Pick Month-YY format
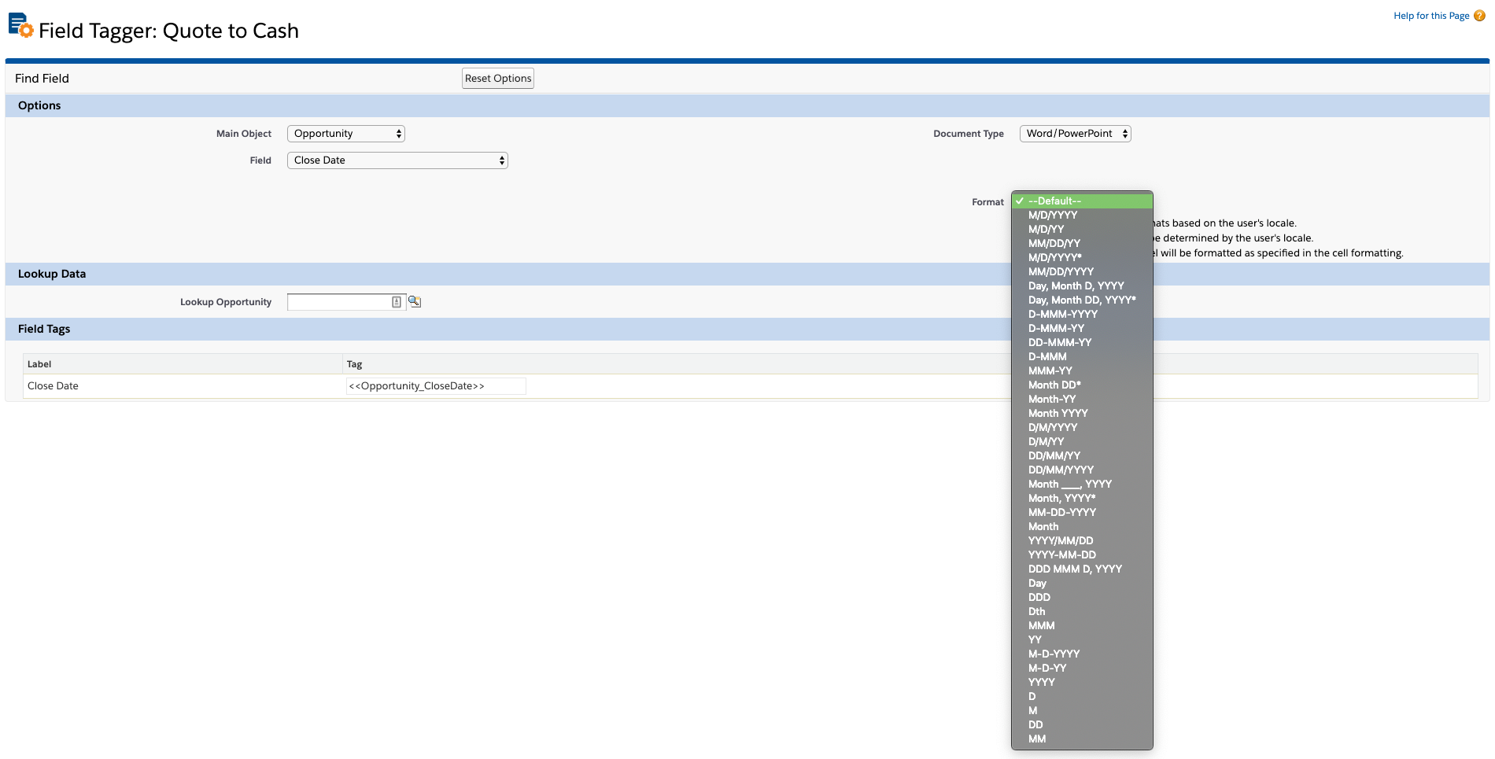Image resolution: width=1495 pixels, height=759 pixels. click(x=1082, y=400)
